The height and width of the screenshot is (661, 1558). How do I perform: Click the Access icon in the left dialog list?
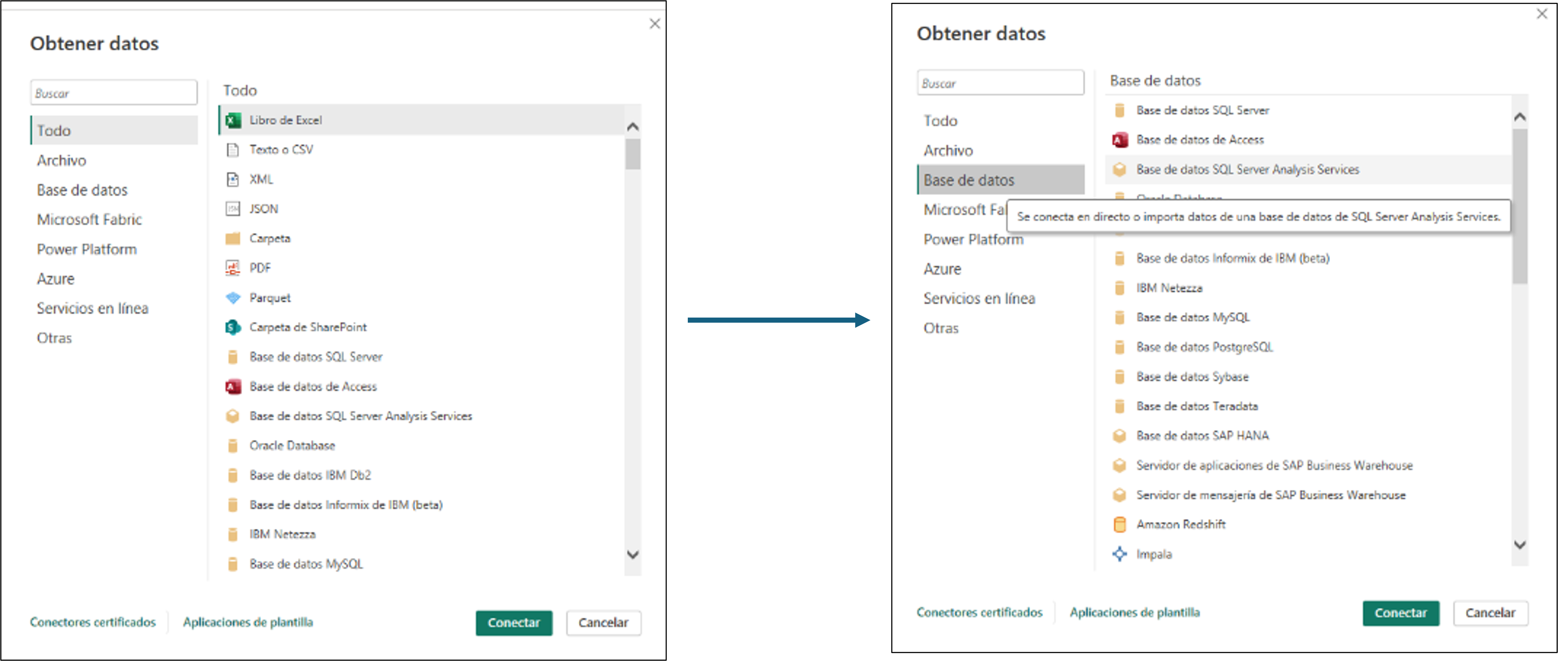233,386
